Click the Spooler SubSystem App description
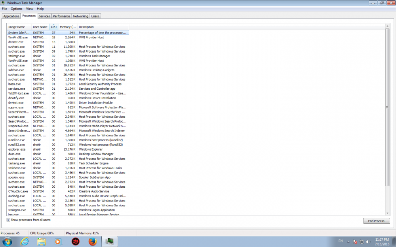 click(x=95, y=177)
